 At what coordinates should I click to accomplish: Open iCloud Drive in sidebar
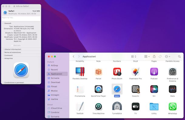(57, 108)
